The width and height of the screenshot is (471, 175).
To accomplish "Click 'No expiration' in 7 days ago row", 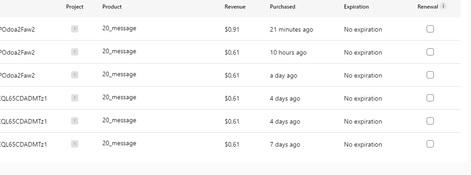I will 363,144.
